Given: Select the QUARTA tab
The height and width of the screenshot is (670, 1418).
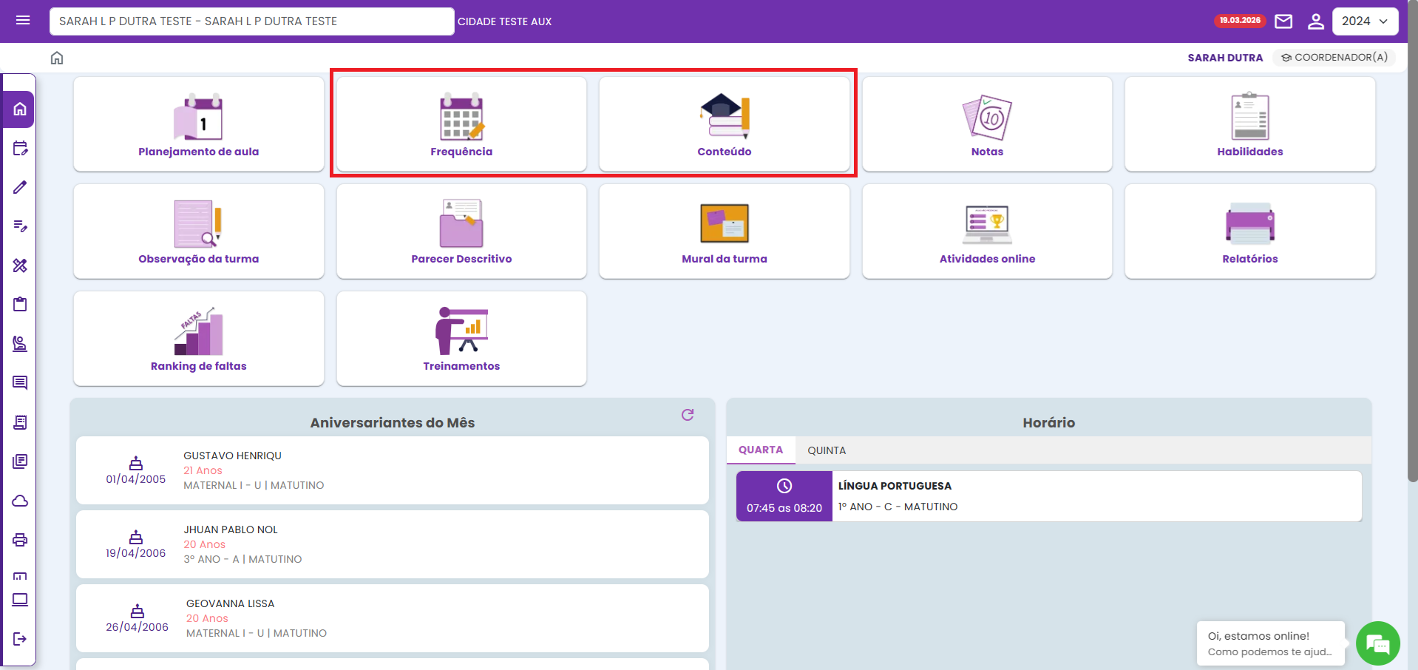Looking at the screenshot, I should point(760,450).
